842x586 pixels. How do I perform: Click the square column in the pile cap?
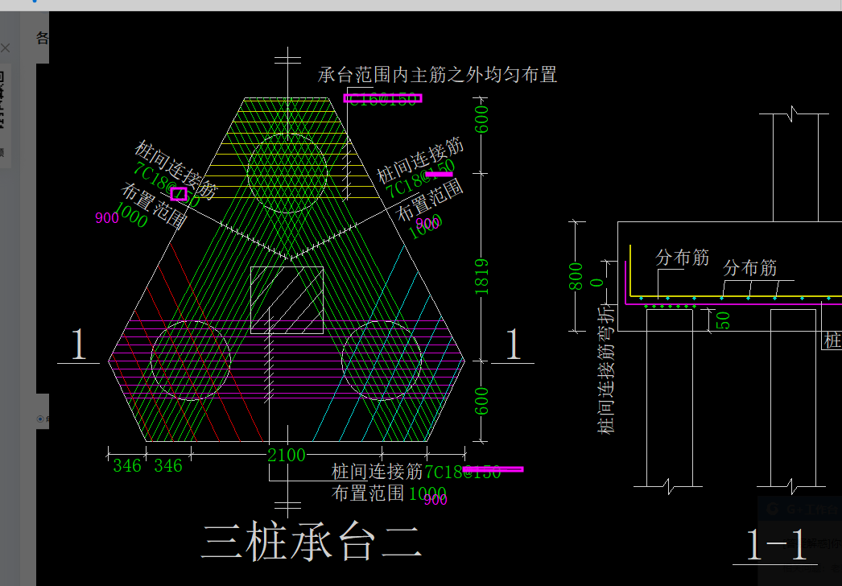(x=287, y=299)
